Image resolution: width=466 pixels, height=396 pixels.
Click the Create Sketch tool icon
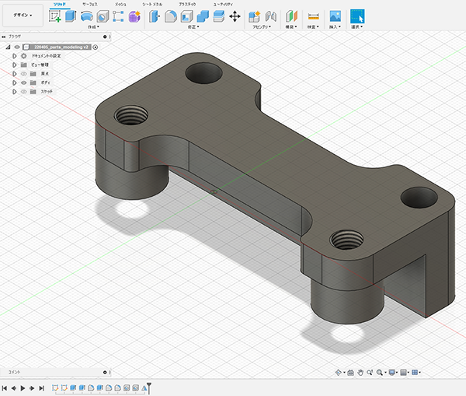coord(55,16)
